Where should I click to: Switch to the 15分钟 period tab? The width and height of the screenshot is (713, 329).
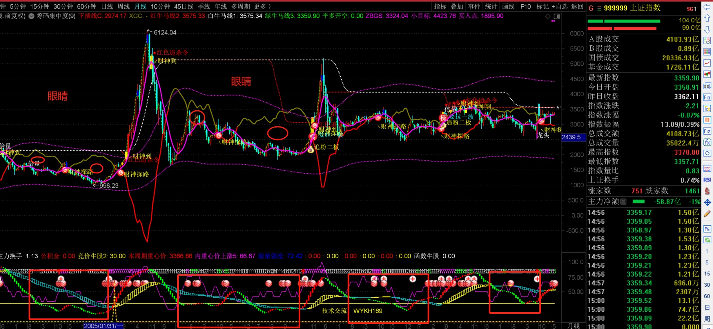click(x=40, y=7)
